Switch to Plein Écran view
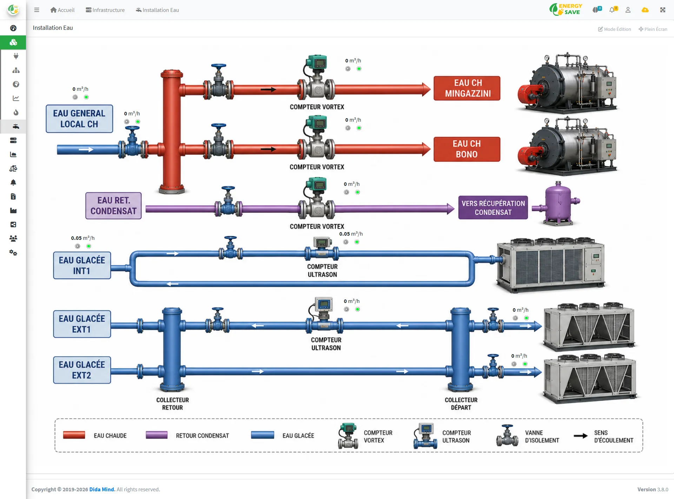Image resolution: width=674 pixels, height=499 pixels. click(653, 29)
